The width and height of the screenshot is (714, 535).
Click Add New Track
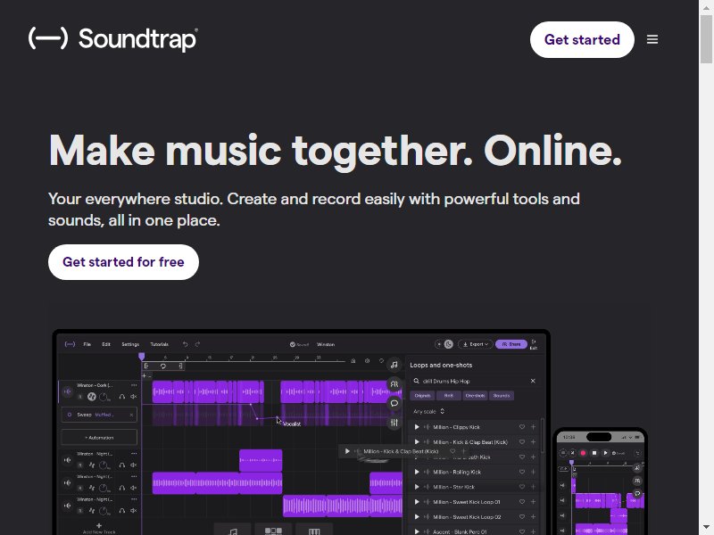coord(99,528)
